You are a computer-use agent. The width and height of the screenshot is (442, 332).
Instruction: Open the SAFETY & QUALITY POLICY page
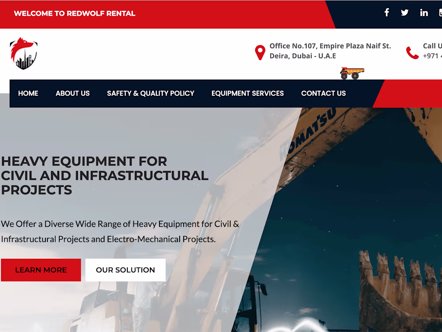pyautogui.click(x=150, y=93)
